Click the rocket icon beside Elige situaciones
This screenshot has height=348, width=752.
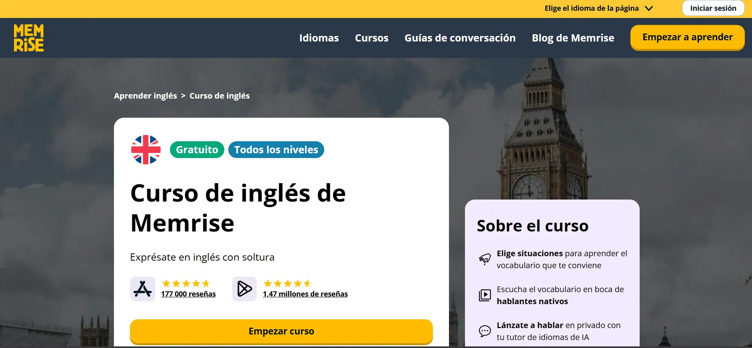[x=485, y=259]
